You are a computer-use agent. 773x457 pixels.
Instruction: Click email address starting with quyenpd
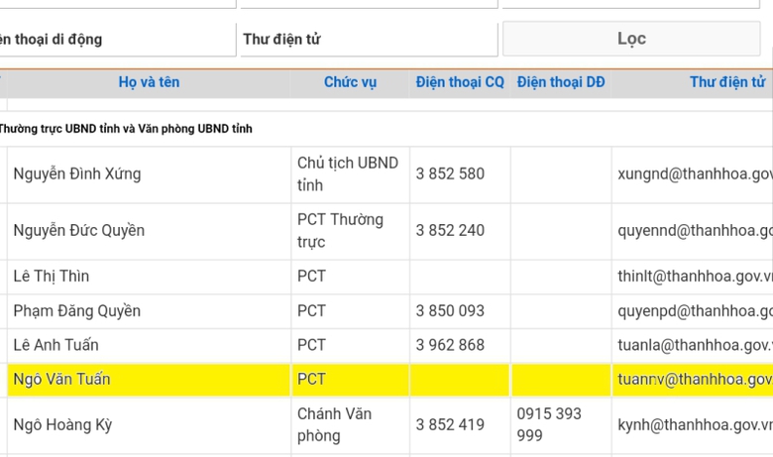tap(694, 311)
